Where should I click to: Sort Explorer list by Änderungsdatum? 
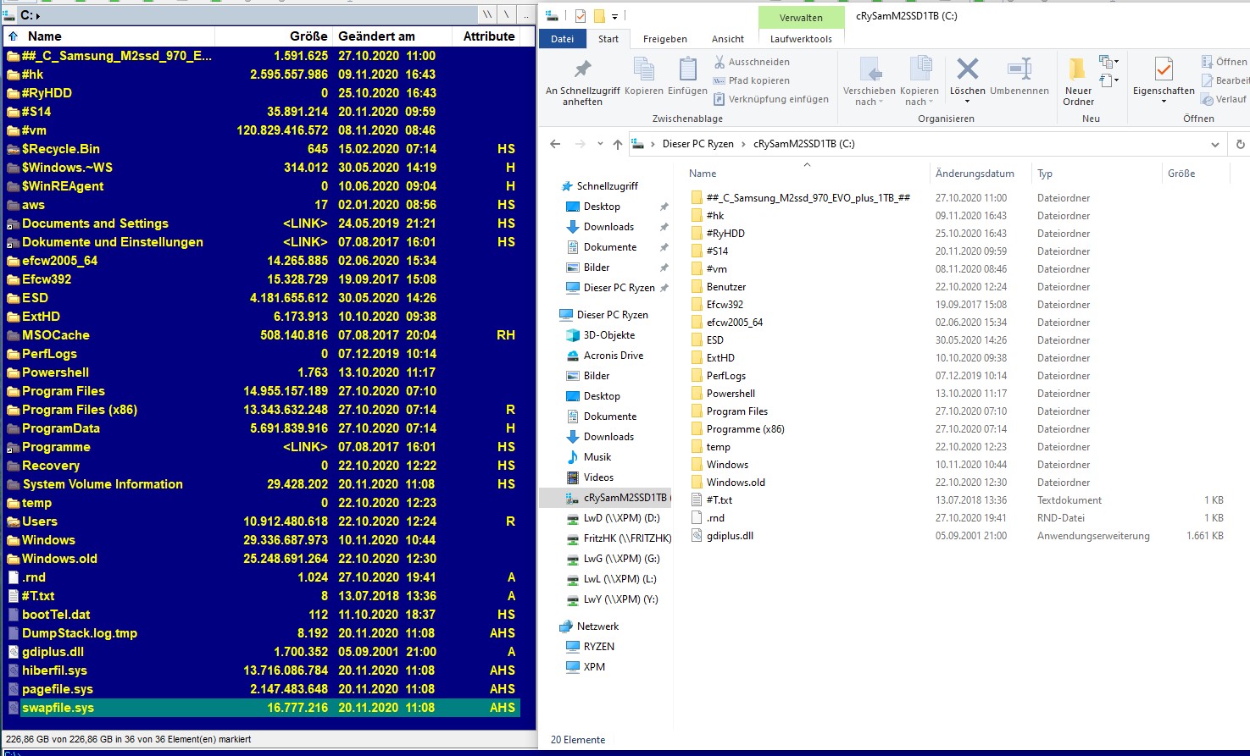[980, 174]
